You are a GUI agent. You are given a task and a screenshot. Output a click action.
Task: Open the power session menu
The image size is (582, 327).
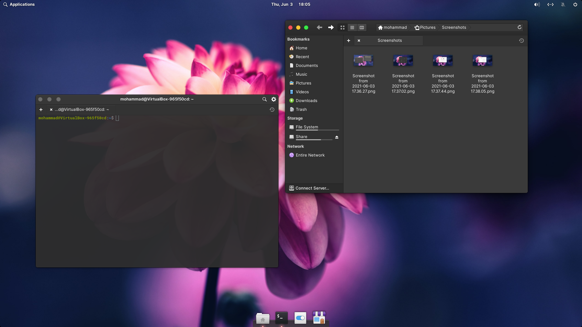click(575, 5)
